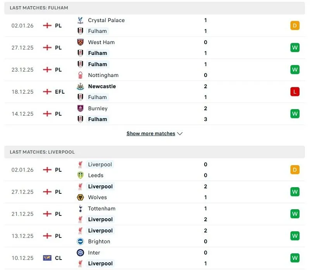Screen dimensions: 310x270
Task: Open the Inter Milan club logo
Action: tap(80, 253)
